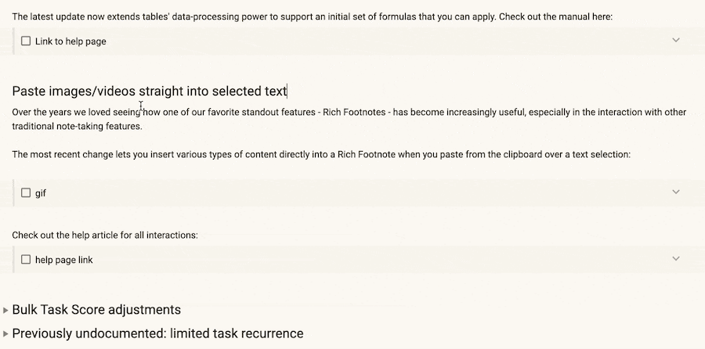
Task: Click the 'The most recent change' paragraph
Action: 321,154
